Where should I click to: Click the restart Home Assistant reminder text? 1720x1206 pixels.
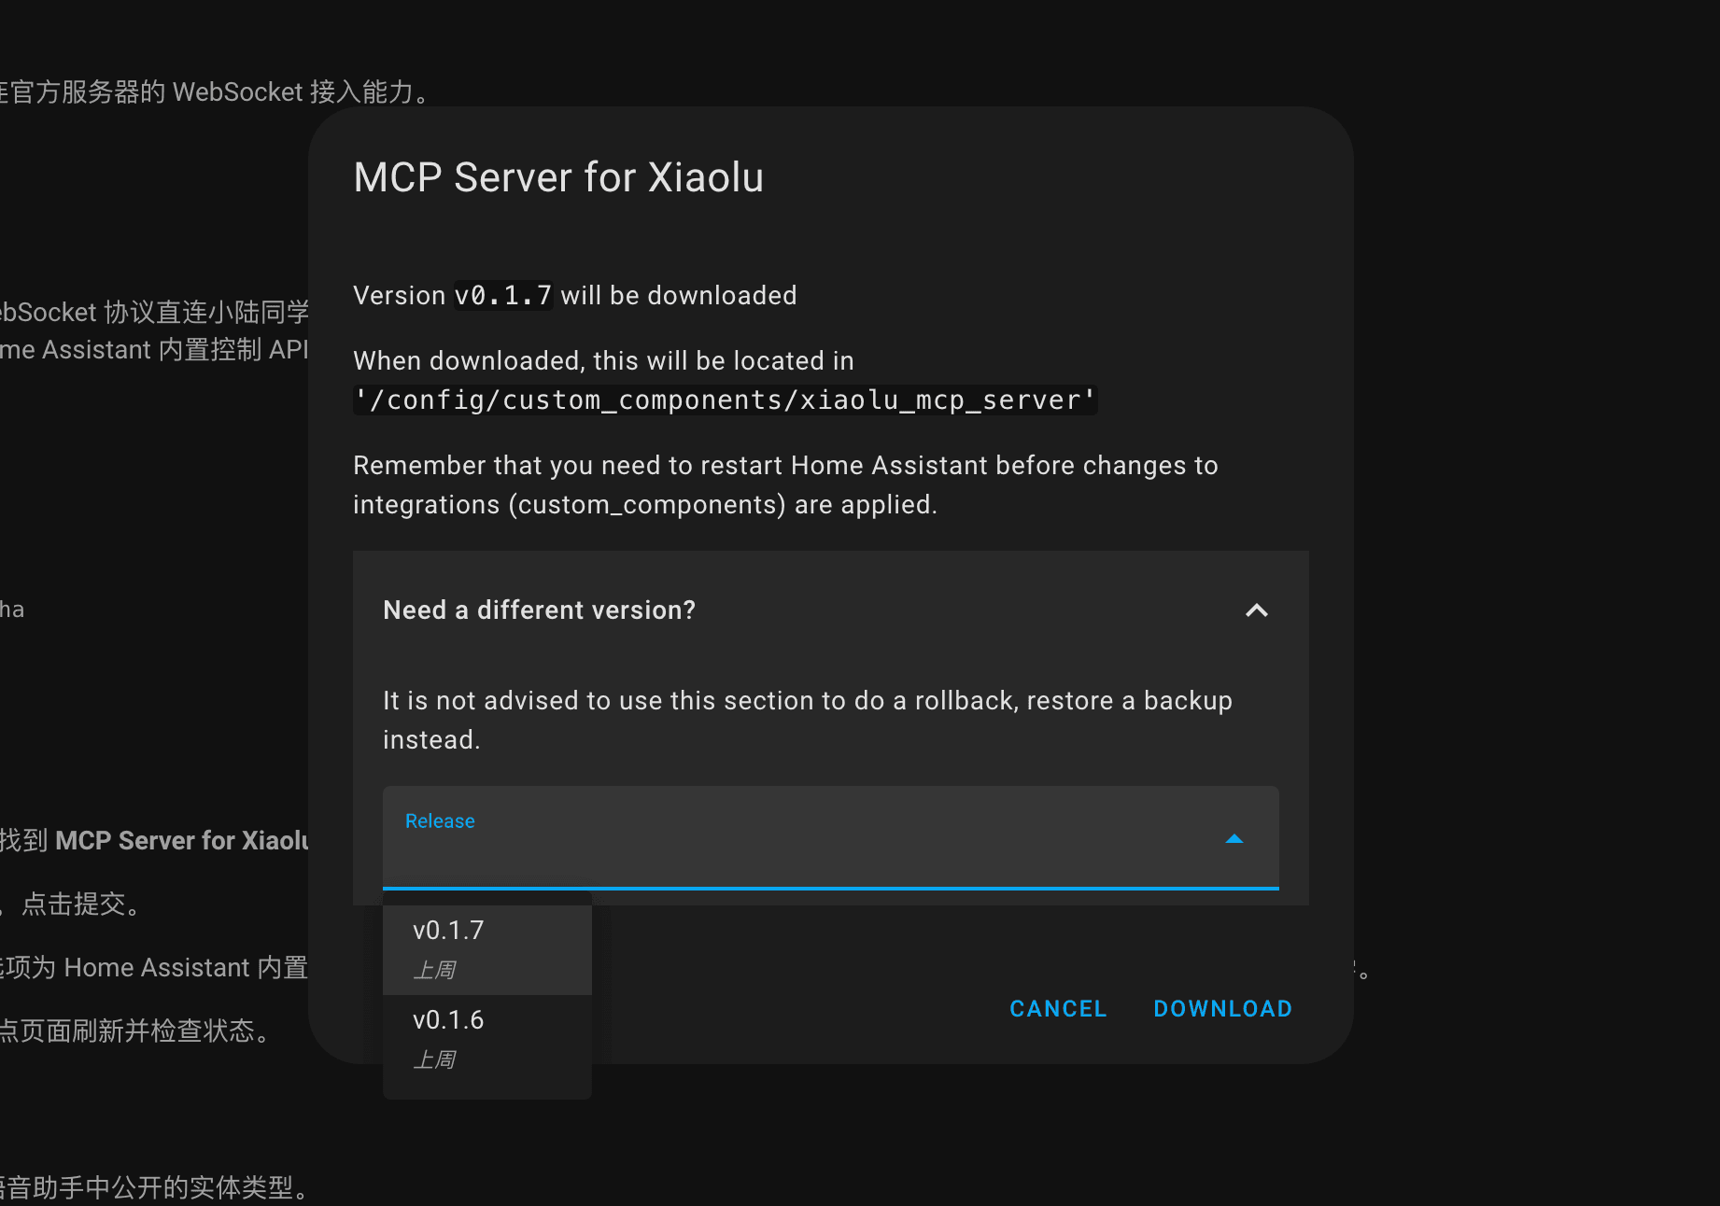click(785, 484)
